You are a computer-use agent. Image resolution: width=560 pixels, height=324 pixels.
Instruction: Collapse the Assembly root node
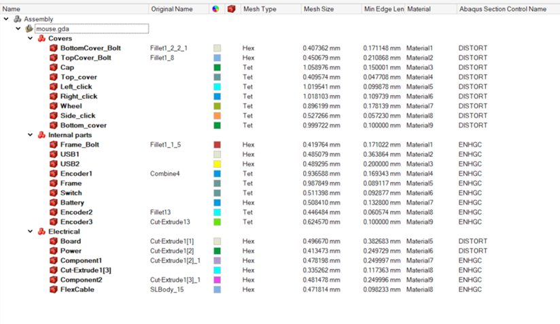coord(6,19)
